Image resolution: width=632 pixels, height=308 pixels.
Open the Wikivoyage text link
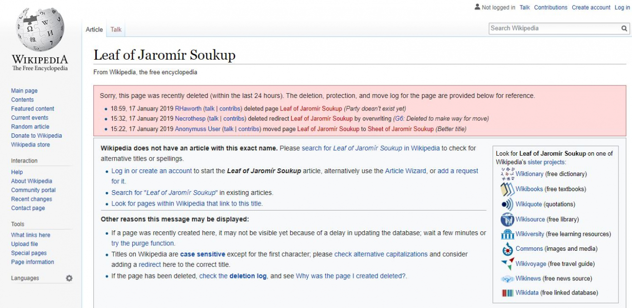coord(531,264)
